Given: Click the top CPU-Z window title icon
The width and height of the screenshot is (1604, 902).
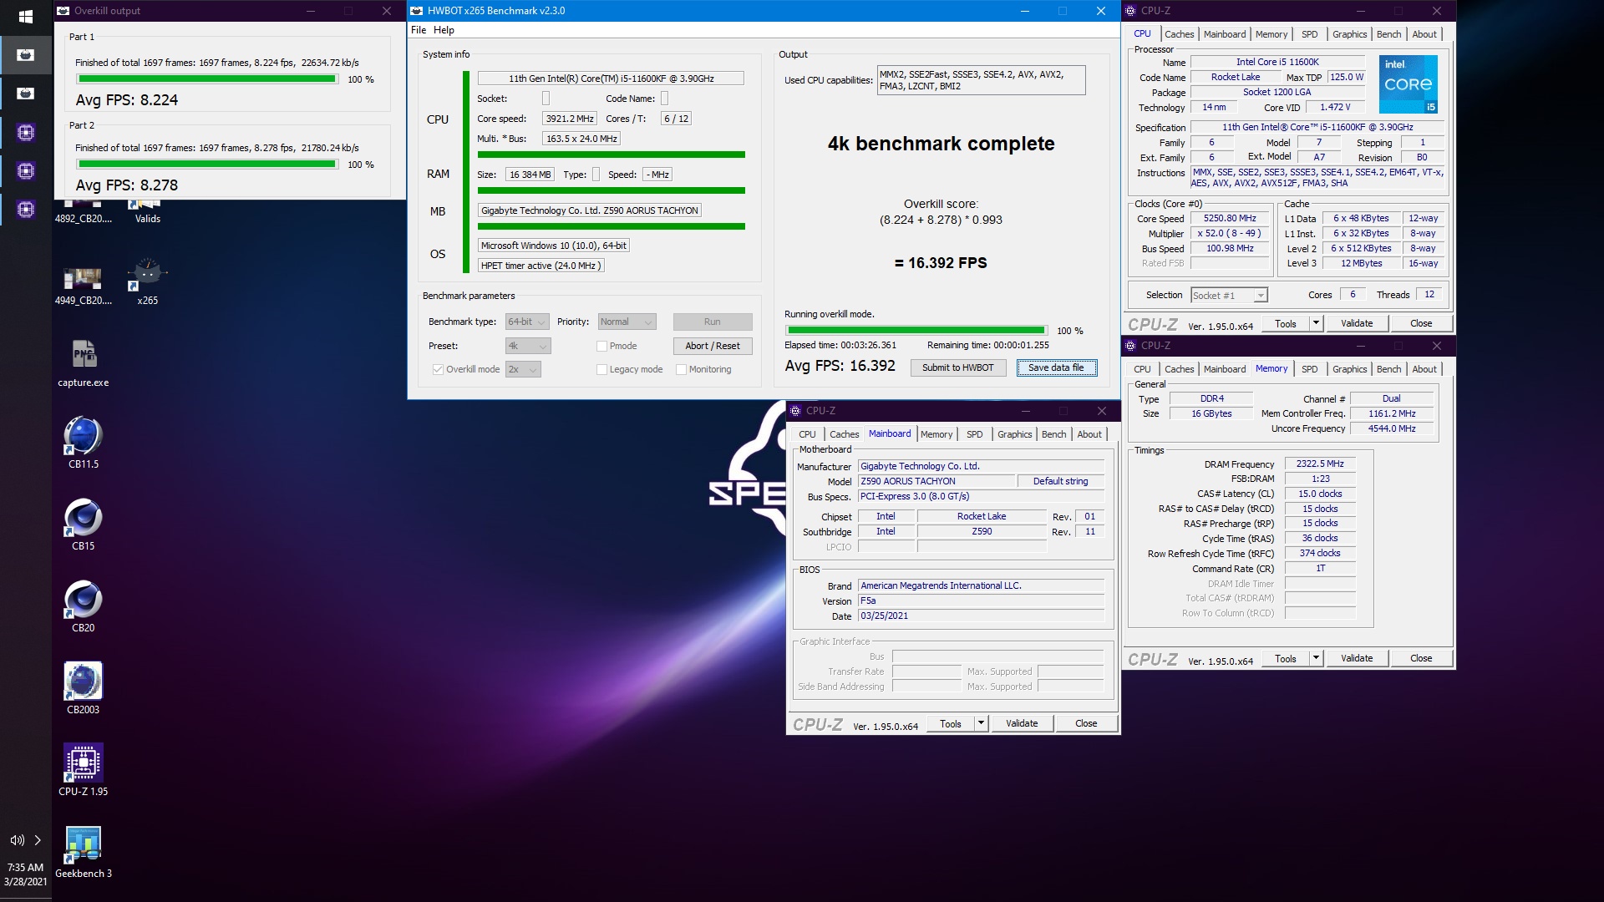Looking at the screenshot, I should point(1130,11).
